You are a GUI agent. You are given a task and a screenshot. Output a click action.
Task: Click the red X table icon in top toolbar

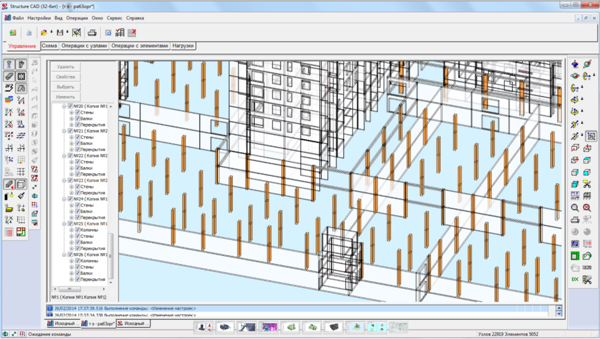(x=132, y=33)
